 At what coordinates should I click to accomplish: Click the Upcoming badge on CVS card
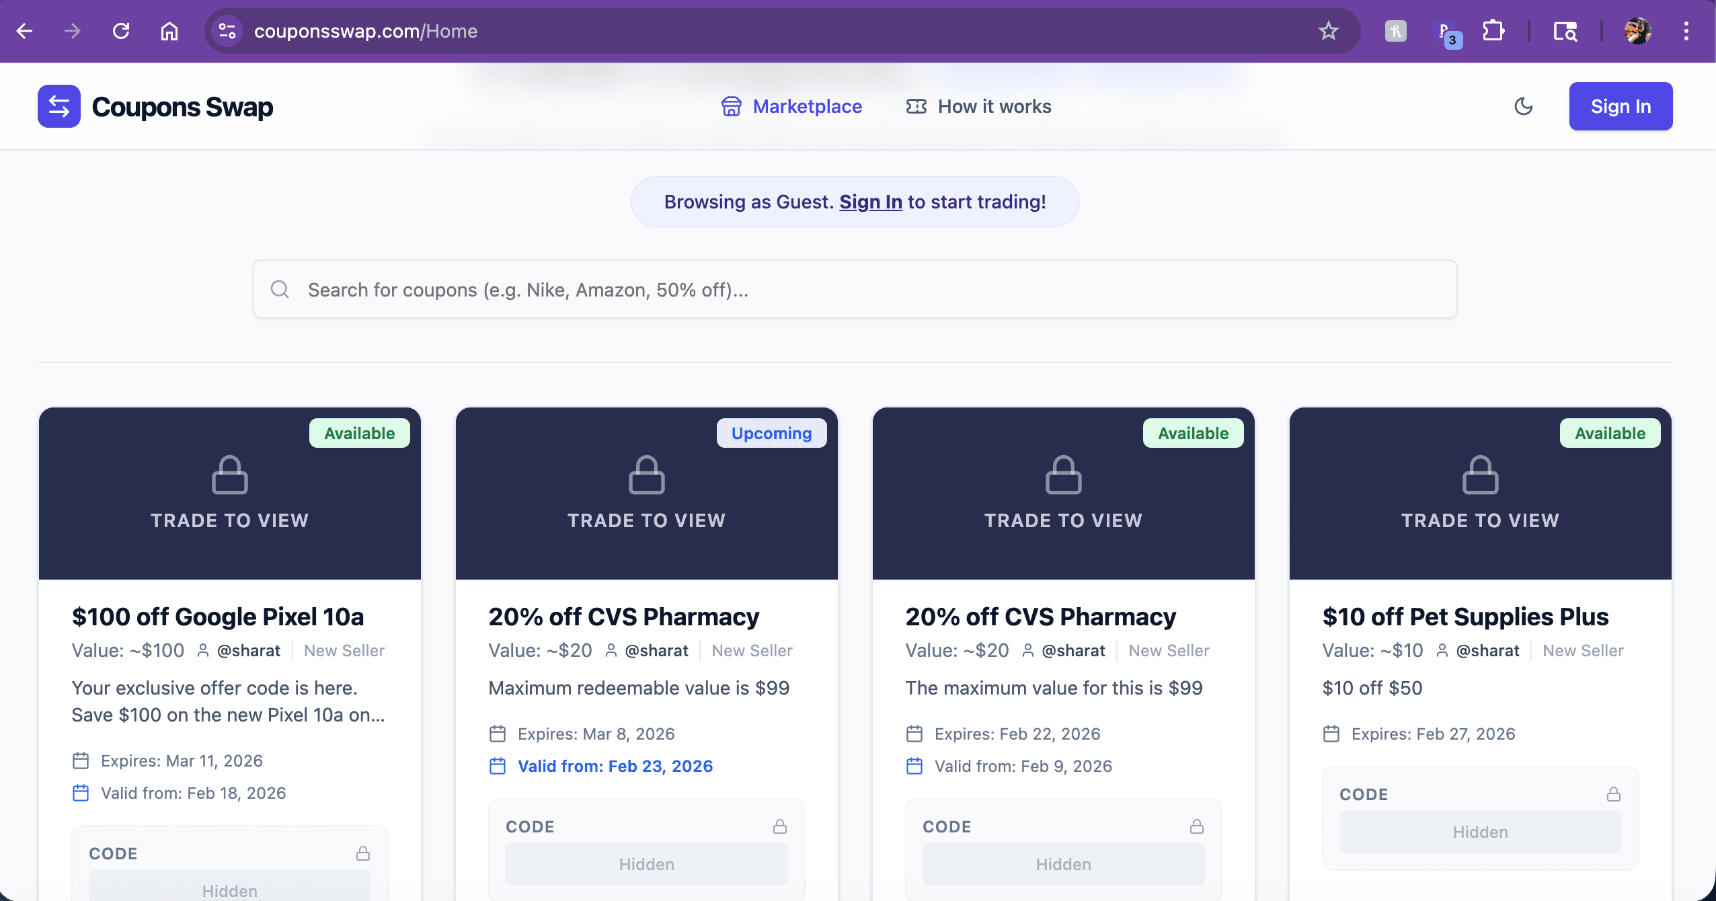(771, 433)
